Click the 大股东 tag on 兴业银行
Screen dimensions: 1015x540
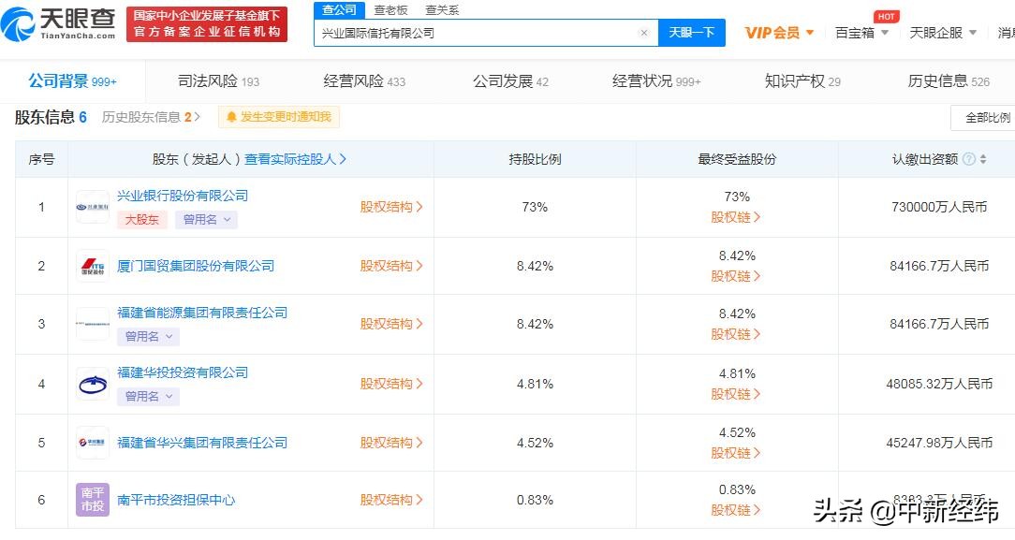pos(141,220)
